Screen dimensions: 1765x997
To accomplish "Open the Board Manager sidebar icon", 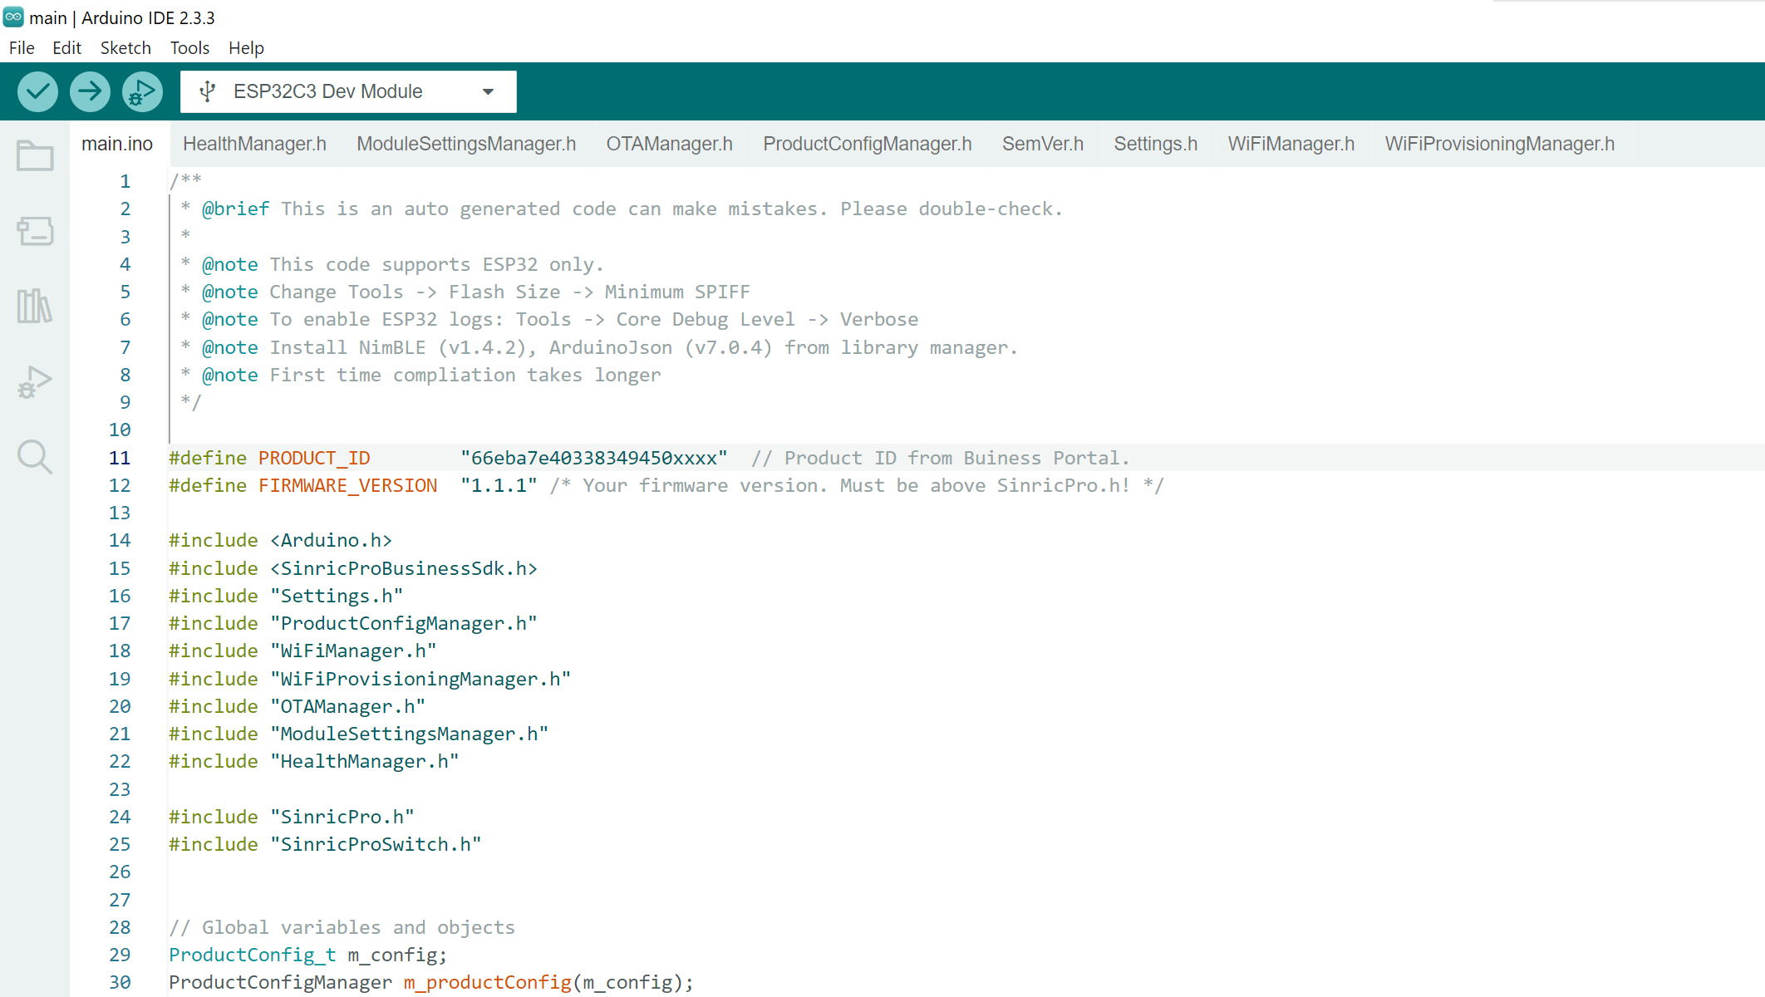I will tap(34, 230).
